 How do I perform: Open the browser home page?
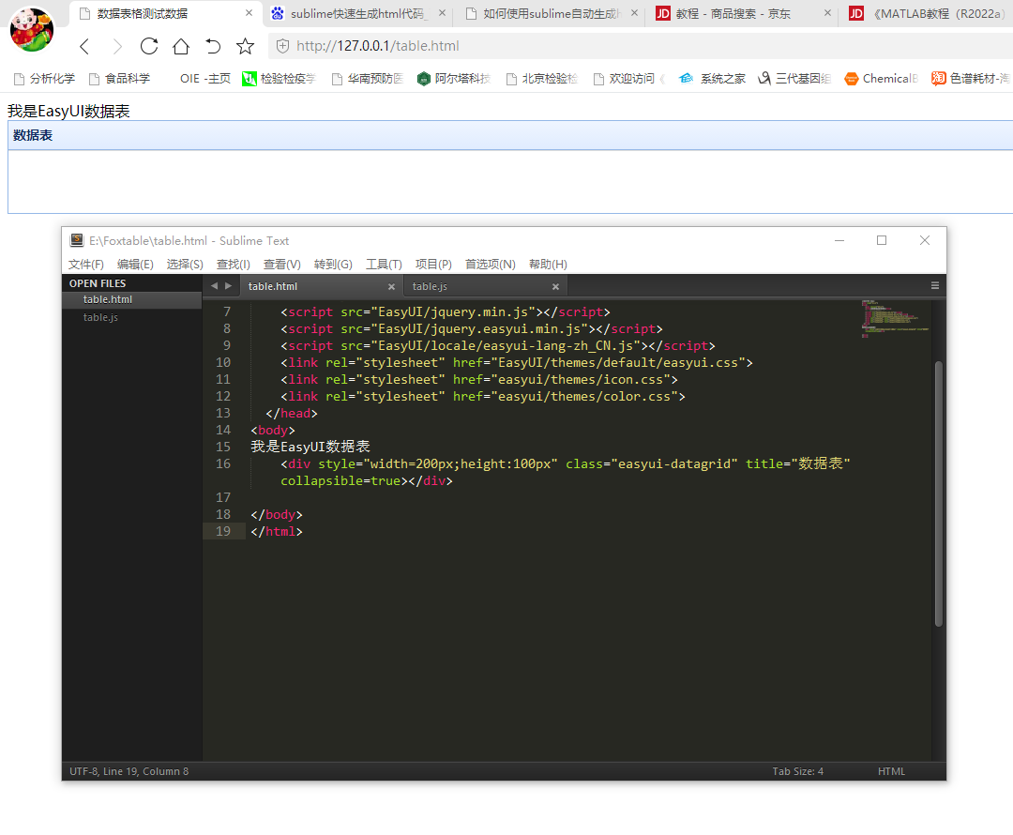pos(181,46)
